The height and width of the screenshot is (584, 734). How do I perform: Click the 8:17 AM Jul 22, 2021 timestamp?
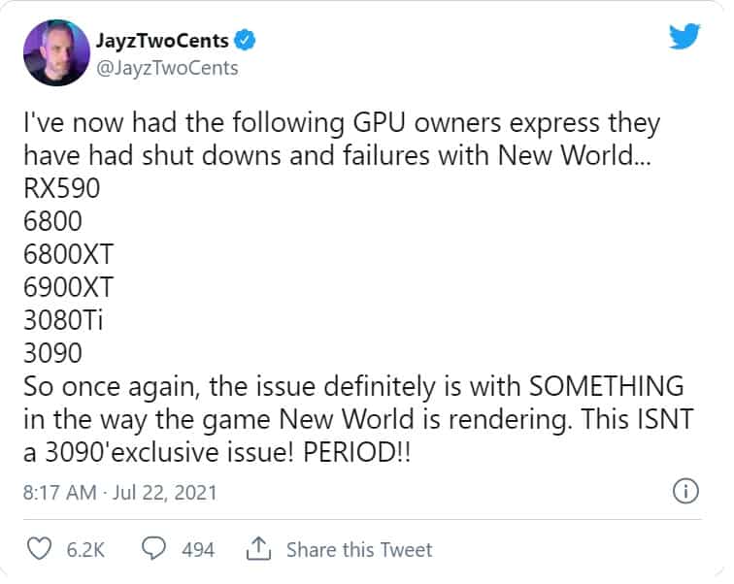point(119,493)
